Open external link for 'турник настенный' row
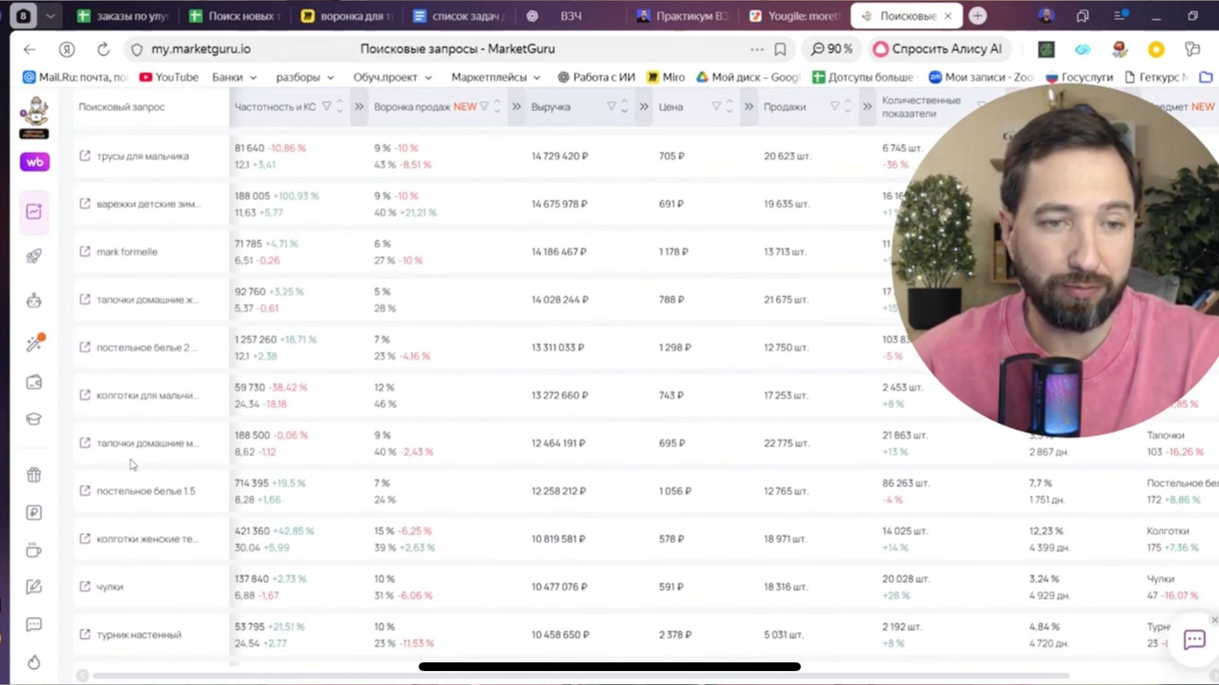 point(84,634)
